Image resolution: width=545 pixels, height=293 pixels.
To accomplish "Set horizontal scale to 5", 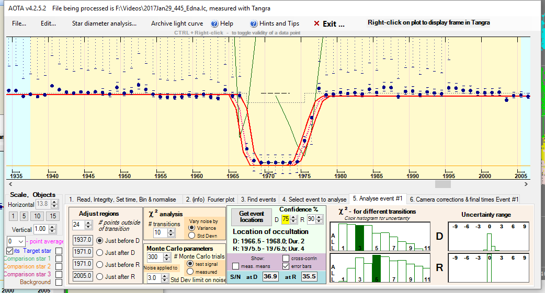I will point(24,216).
